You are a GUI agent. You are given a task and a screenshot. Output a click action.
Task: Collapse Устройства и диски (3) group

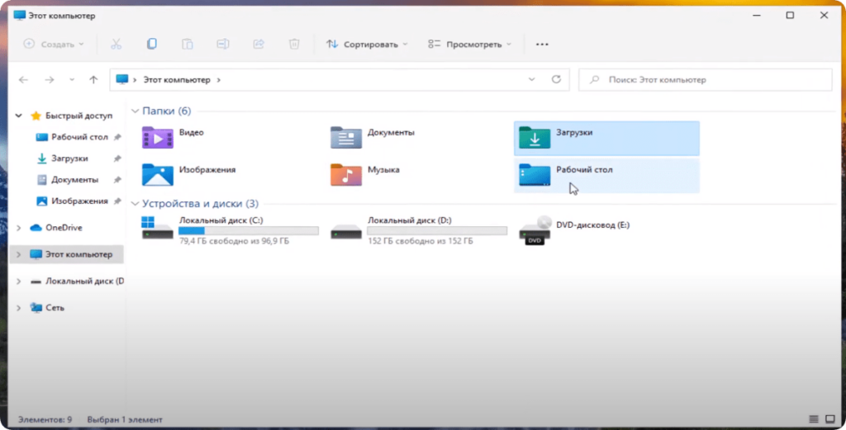tap(135, 204)
